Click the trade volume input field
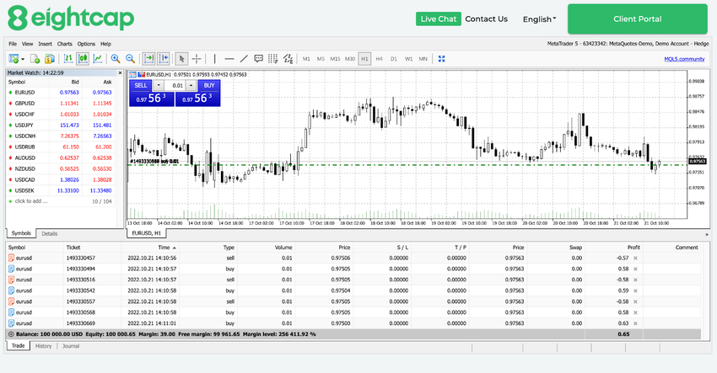The height and width of the screenshot is (373, 717). 177,85
